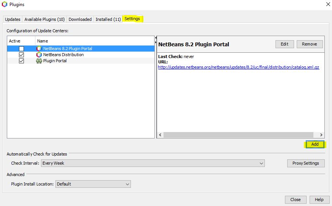
Task: Click the NetBeans 8.2 Plugin Portal icon
Action: pyautogui.click(x=39, y=49)
